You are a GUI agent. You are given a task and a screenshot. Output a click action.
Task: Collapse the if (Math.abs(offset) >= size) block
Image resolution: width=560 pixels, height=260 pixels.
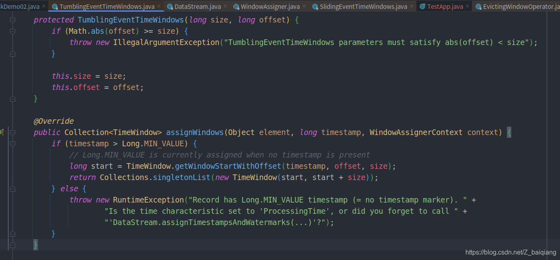coord(12,31)
